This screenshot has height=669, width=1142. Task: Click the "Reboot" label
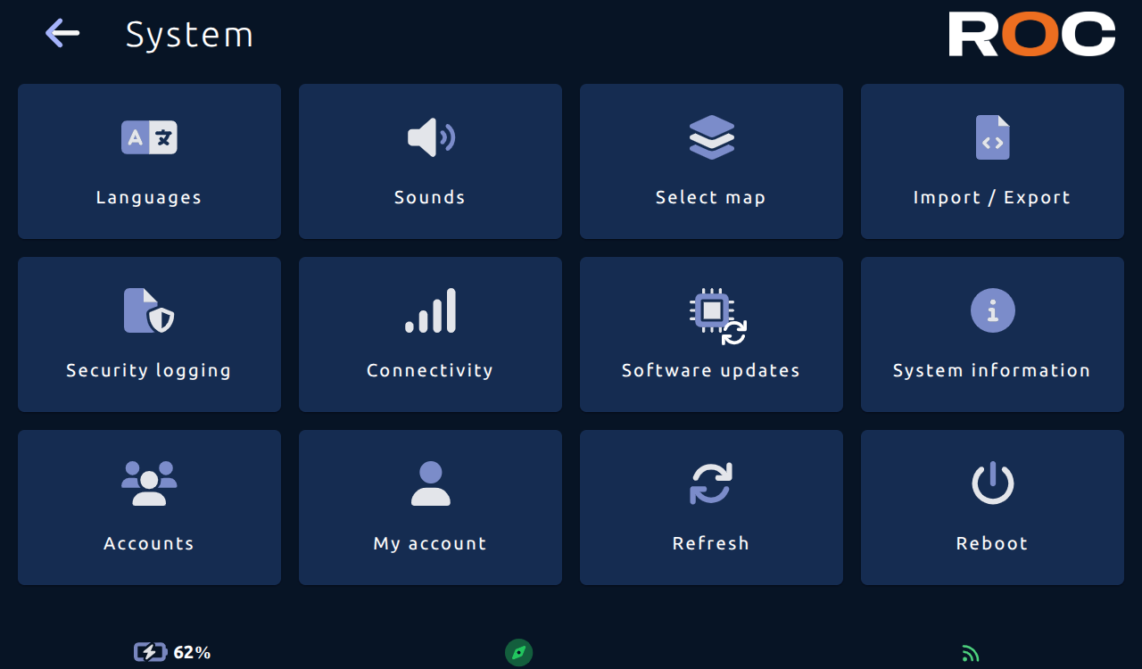(992, 543)
